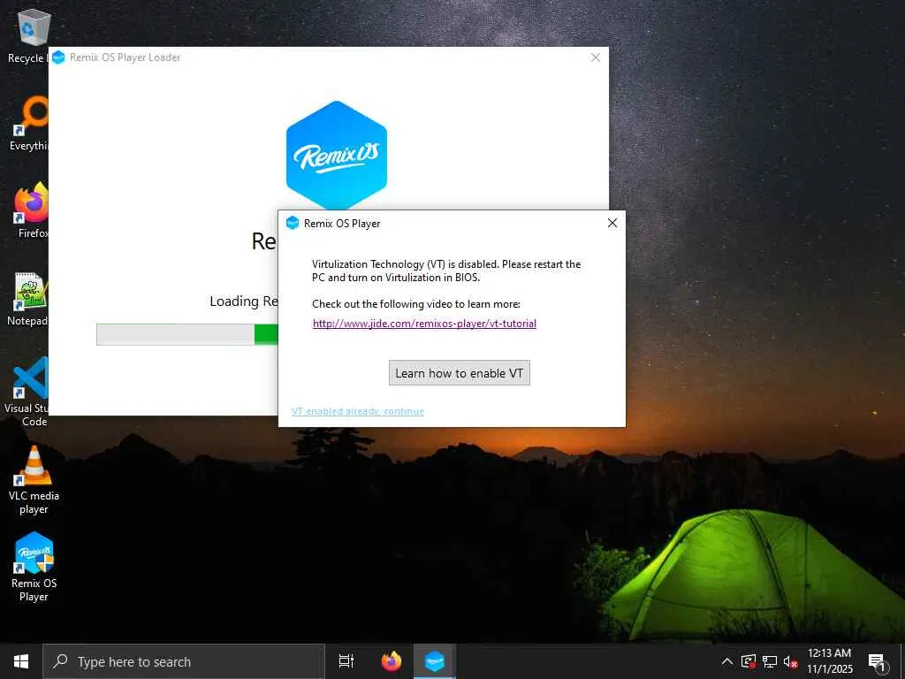The height and width of the screenshot is (679, 905).
Task: Switch to Firefox on the taskbar
Action: point(392,661)
